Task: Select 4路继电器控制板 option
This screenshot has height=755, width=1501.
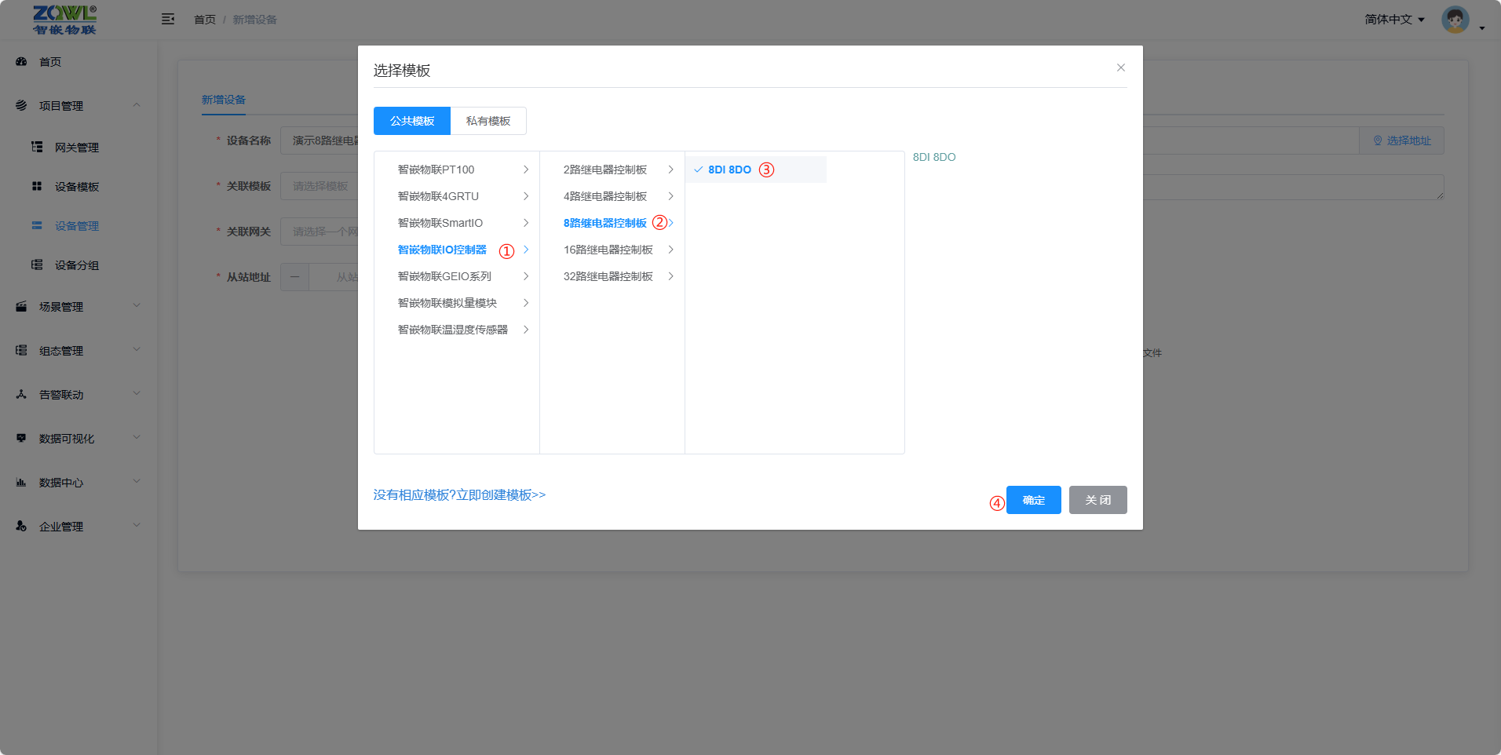Action: coord(612,196)
